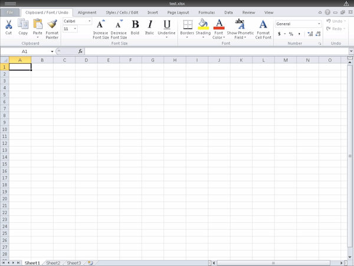The height and width of the screenshot is (266, 354).
Task: Toggle Italic formatting
Action: coord(150,24)
